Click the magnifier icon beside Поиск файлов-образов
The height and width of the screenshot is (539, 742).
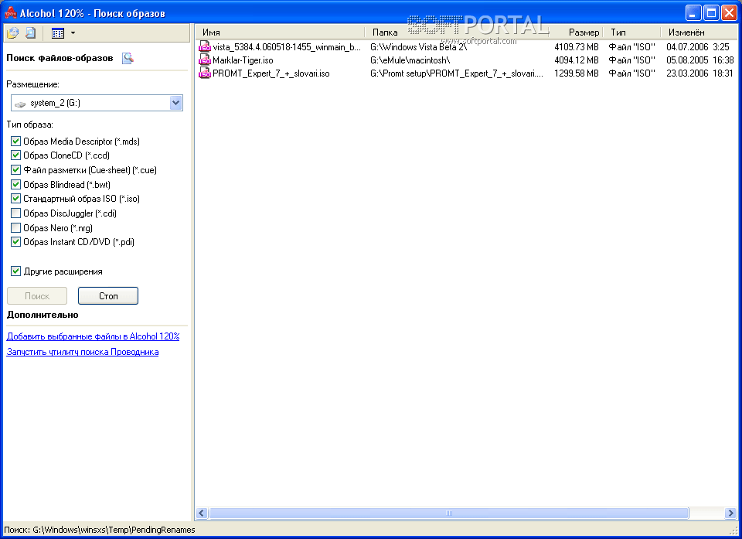pyautogui.click(x=128, y=58)
